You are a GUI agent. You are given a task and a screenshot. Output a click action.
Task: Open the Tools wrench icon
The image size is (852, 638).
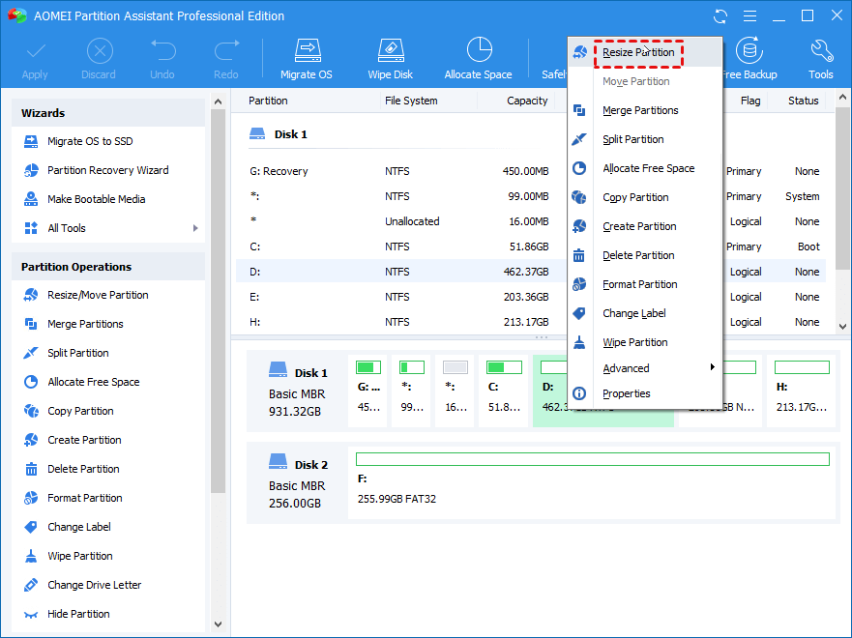pyautogui.click(x=821, y=51)
